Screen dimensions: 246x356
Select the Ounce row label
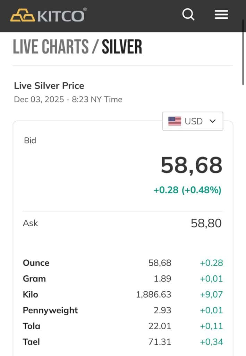click(36, 263)
